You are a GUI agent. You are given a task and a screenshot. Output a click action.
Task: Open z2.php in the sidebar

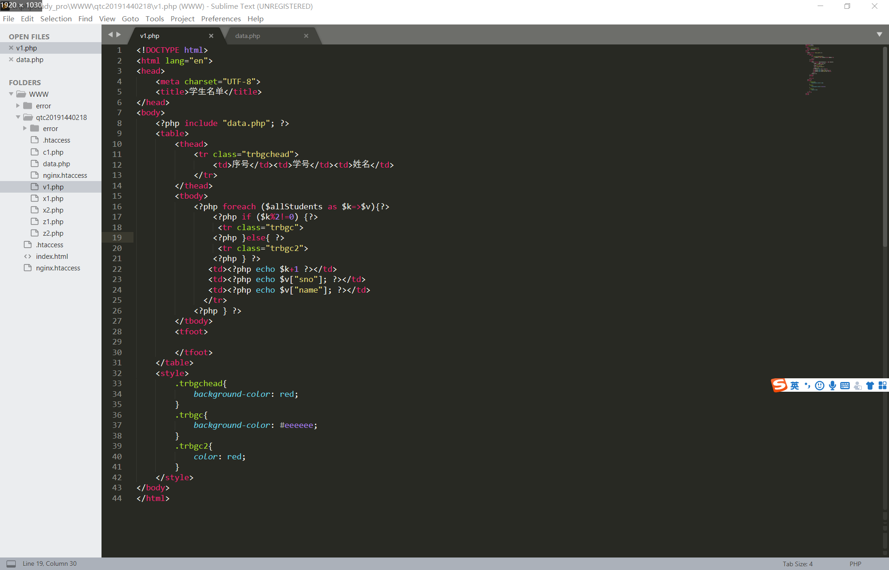[53, 233]
